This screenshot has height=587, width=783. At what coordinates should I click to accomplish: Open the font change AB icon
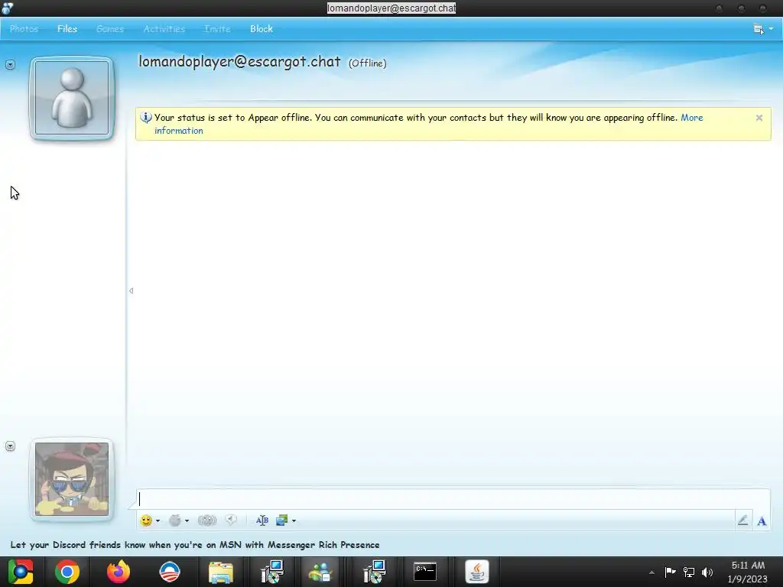pos(262,521)
